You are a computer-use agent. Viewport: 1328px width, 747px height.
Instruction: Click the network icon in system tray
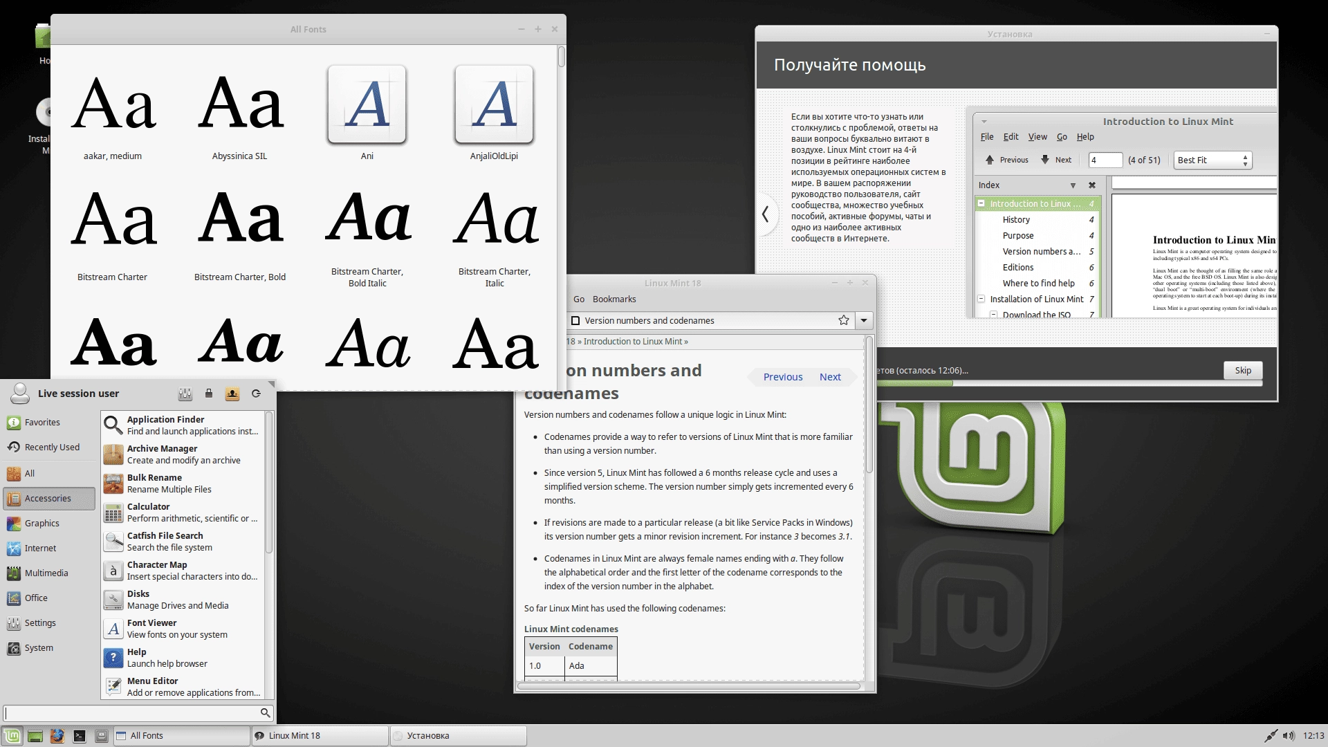(1271, 736)
